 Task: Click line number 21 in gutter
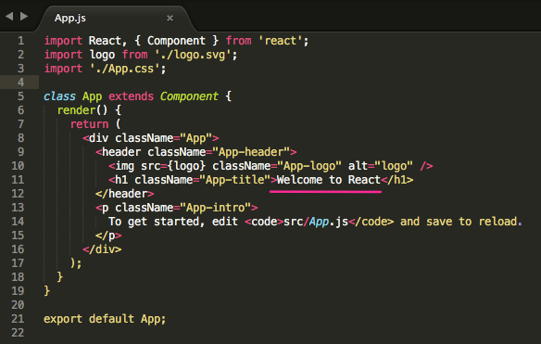click(x=18, y=319)
